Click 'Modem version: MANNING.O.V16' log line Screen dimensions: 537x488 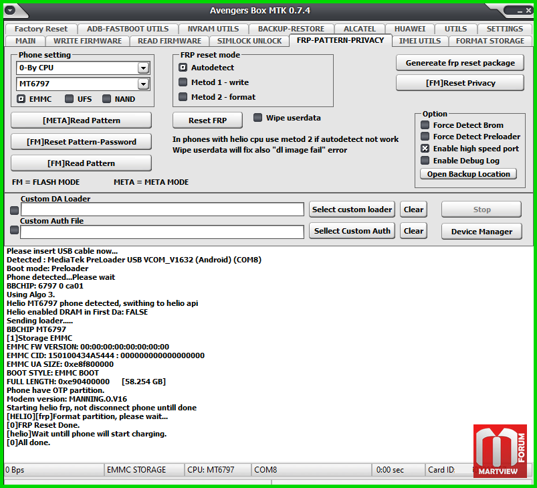click(67, 399)
